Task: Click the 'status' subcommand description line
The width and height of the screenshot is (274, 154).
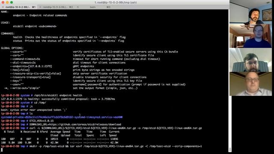Action: click(x=68, y=41)
